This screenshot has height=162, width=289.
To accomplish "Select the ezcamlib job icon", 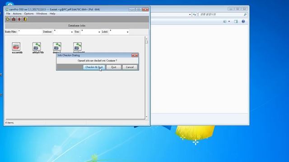I will [16, 46].
